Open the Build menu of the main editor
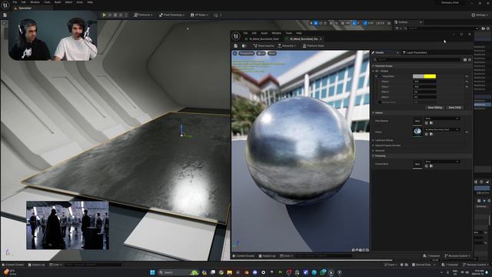 pyautogui.click(x=58, y=2)
